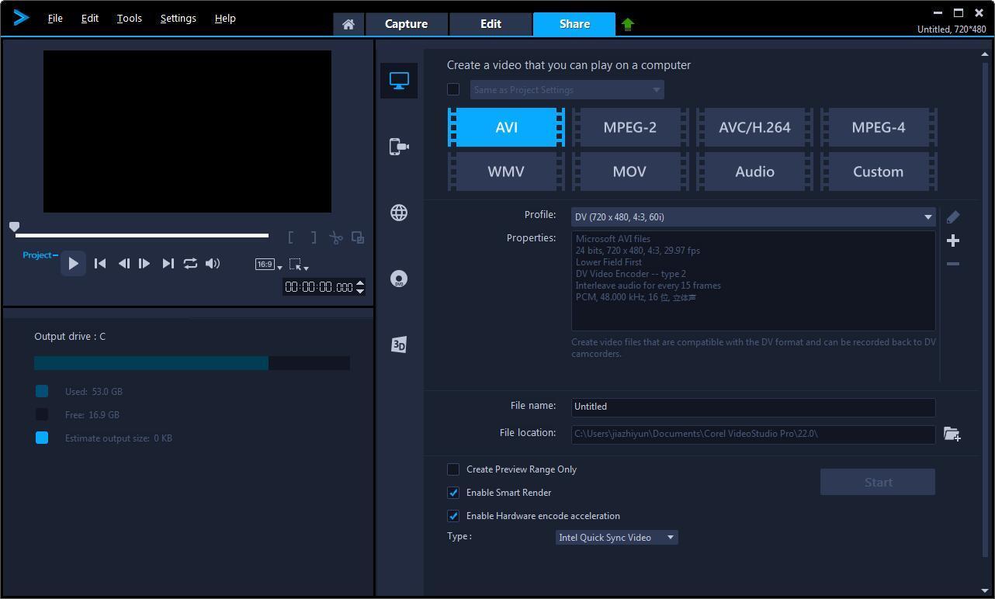The image size is (995, 599).
Task: Set the mark-out bracket
Action: tap(314, 237)
